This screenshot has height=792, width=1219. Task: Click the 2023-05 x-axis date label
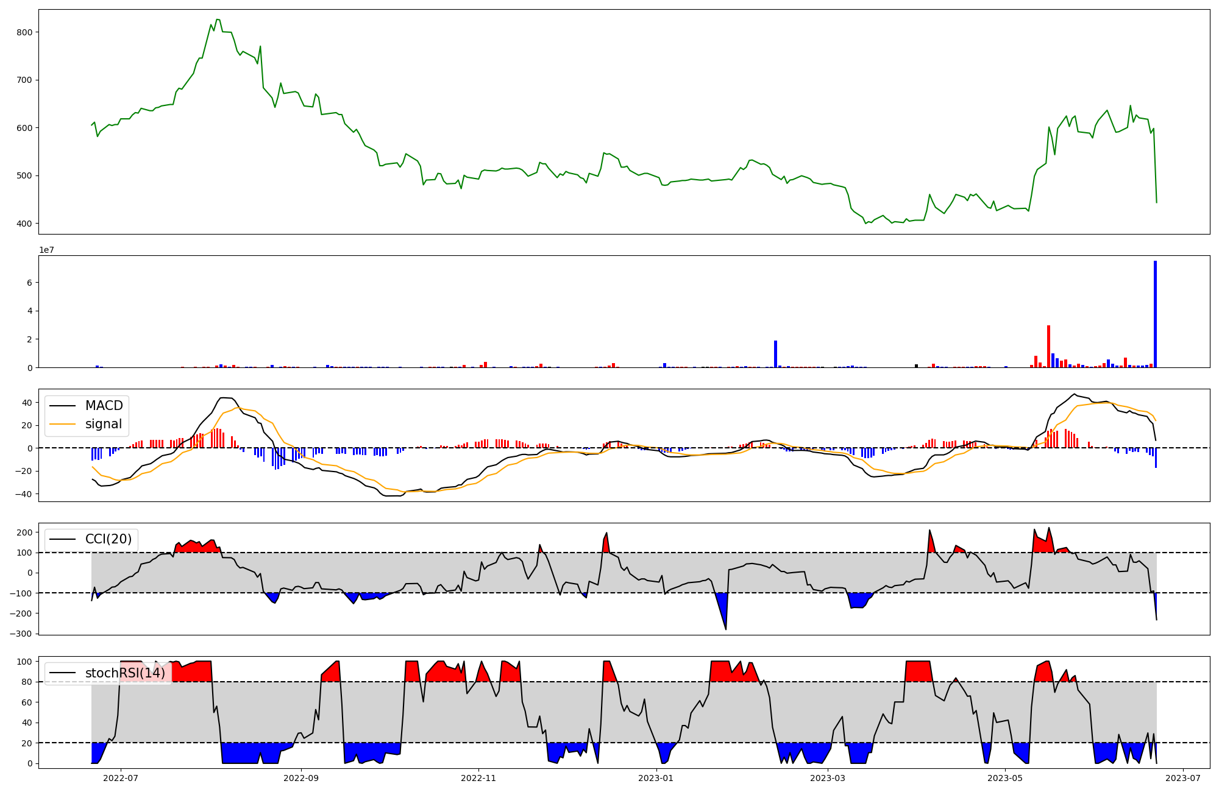[1005, 778]
